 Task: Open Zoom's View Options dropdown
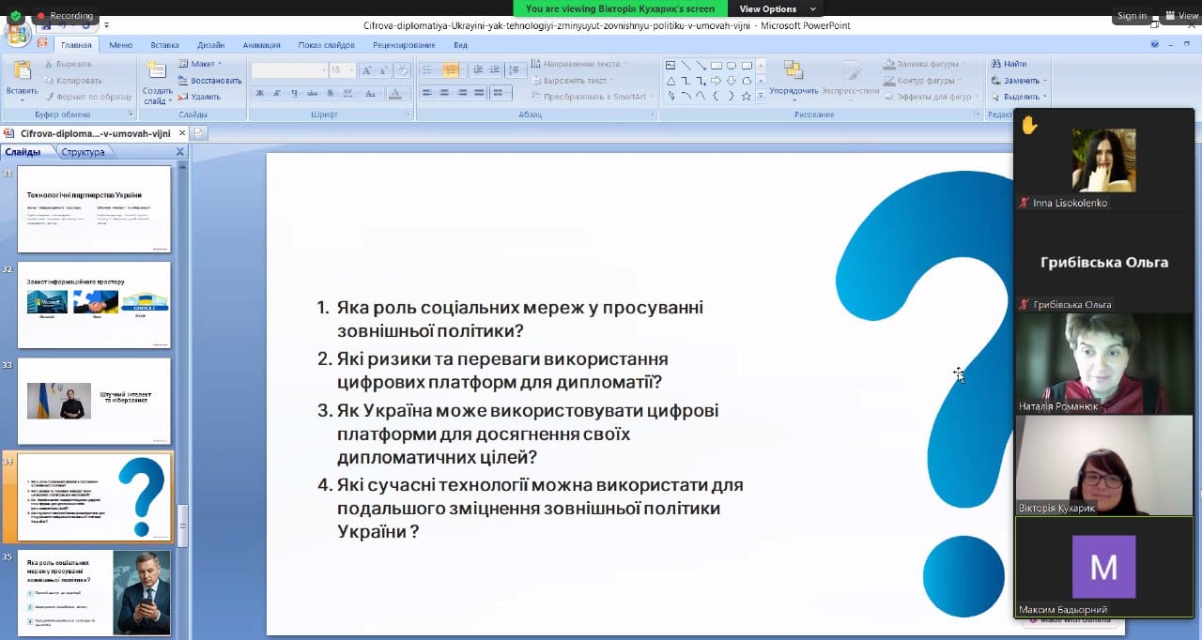pos(772,8)
